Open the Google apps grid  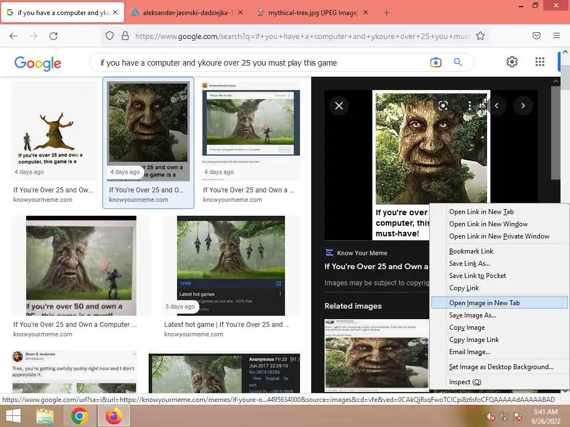tap(540, 62)
